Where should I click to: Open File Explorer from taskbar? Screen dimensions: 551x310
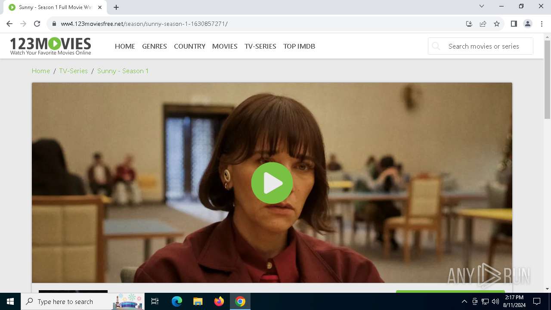coord(198,301)
